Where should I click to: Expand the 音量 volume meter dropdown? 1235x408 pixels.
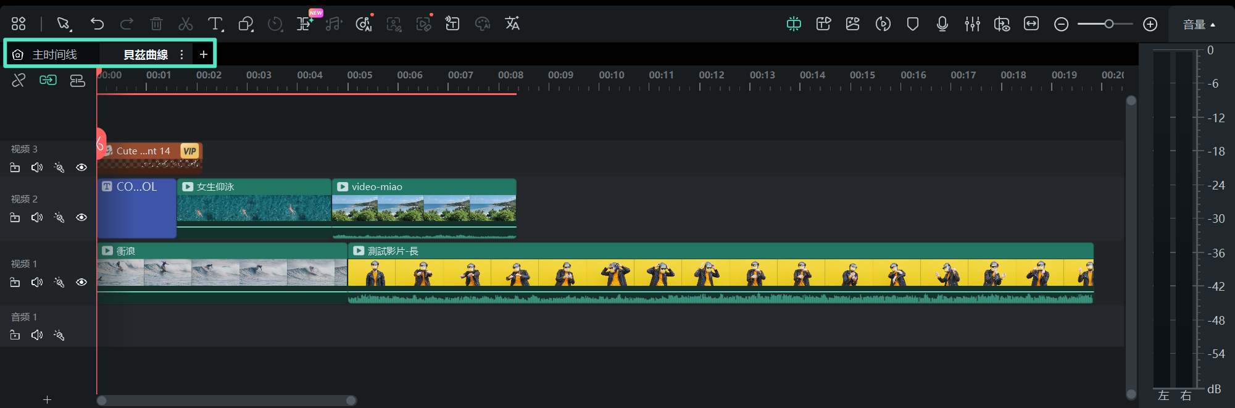point(1199,25)
